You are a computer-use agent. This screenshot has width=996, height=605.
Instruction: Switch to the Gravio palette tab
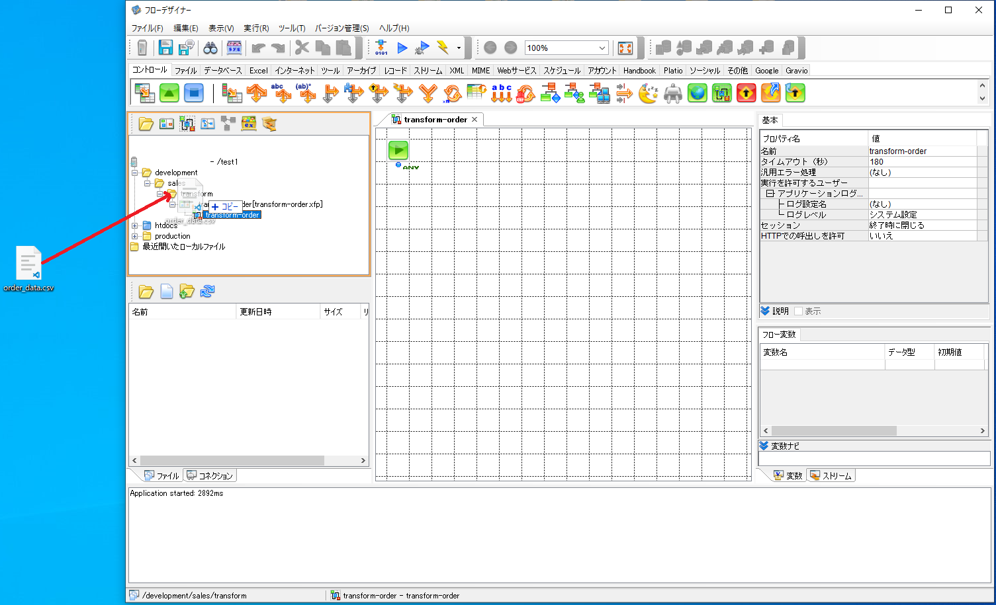click(x=797, y=70)
